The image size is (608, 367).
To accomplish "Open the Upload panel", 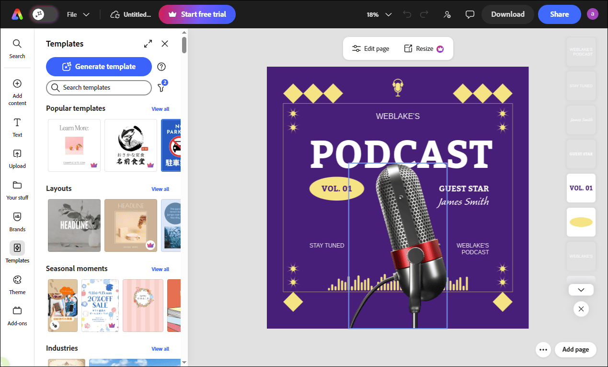I will click(17, 159).
